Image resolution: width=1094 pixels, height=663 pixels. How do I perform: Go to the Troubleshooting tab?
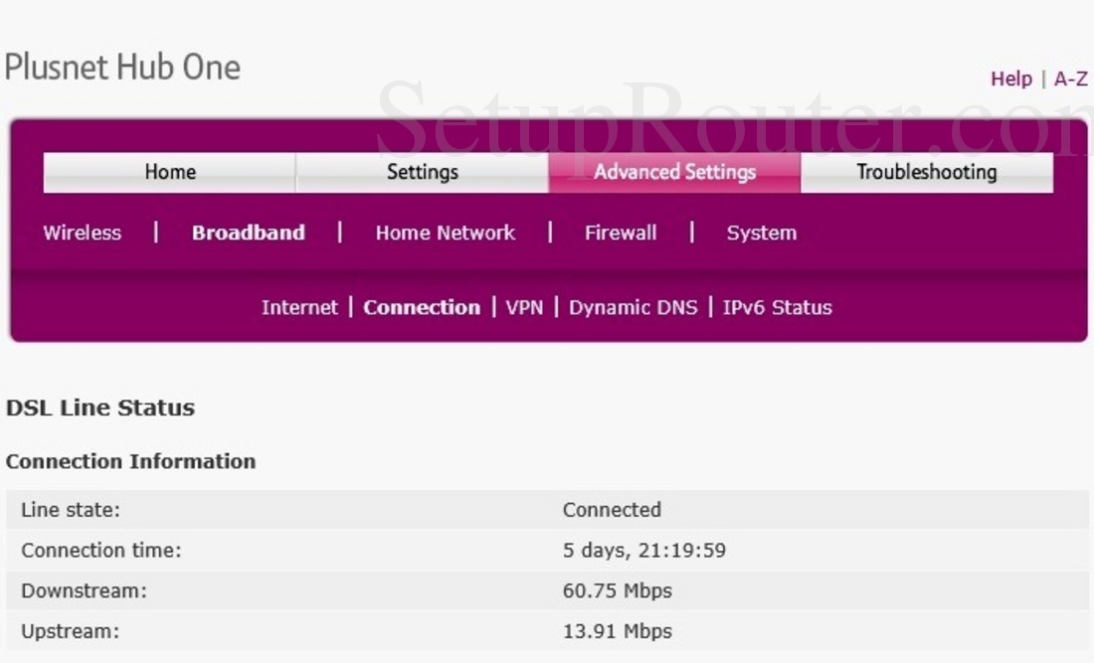(x=926, y=172)
